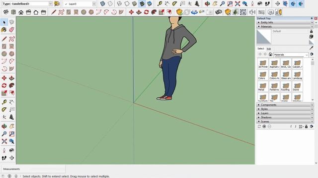The image size is (318, 178).
Task: Switch to Front house view in top toolbar
Action: coord(21,12)
